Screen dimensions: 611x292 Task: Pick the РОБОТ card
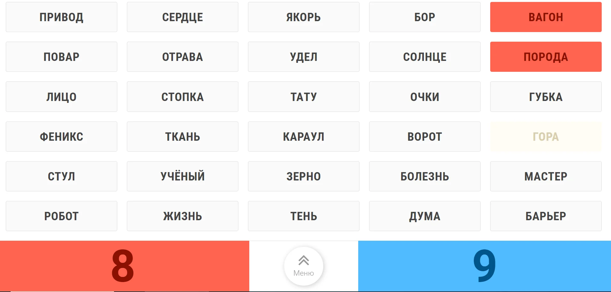pos(62,216)
